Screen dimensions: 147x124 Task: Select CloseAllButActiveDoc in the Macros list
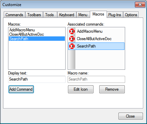pyautogui.click(x=37, y=34)
